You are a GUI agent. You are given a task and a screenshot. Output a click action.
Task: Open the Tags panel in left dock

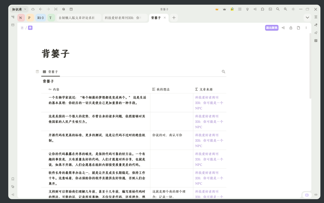click(13, 186)
